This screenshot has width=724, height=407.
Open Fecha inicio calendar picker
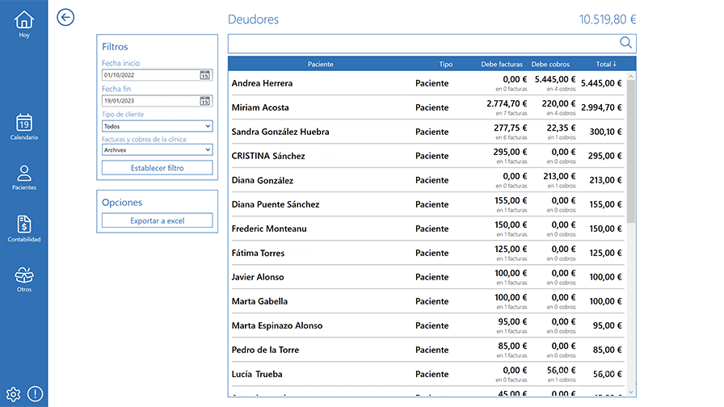[x=205, y=75]
